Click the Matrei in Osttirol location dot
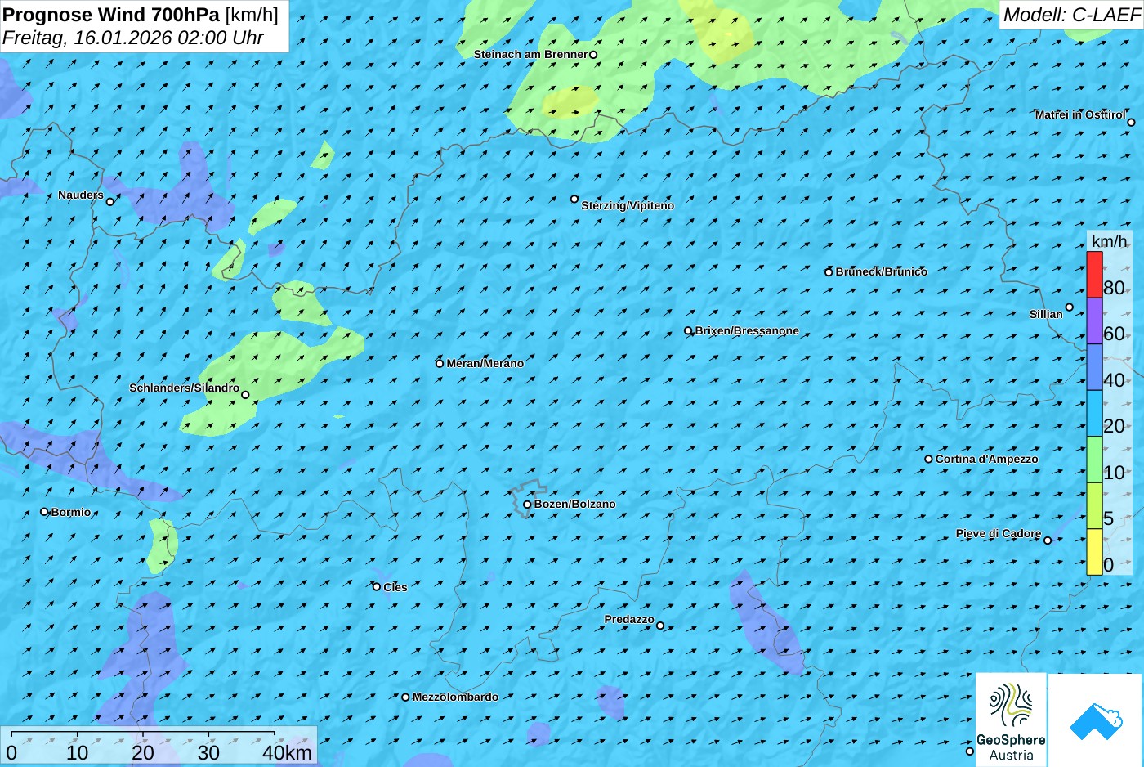1144x767 pixels. point(1131,122)
